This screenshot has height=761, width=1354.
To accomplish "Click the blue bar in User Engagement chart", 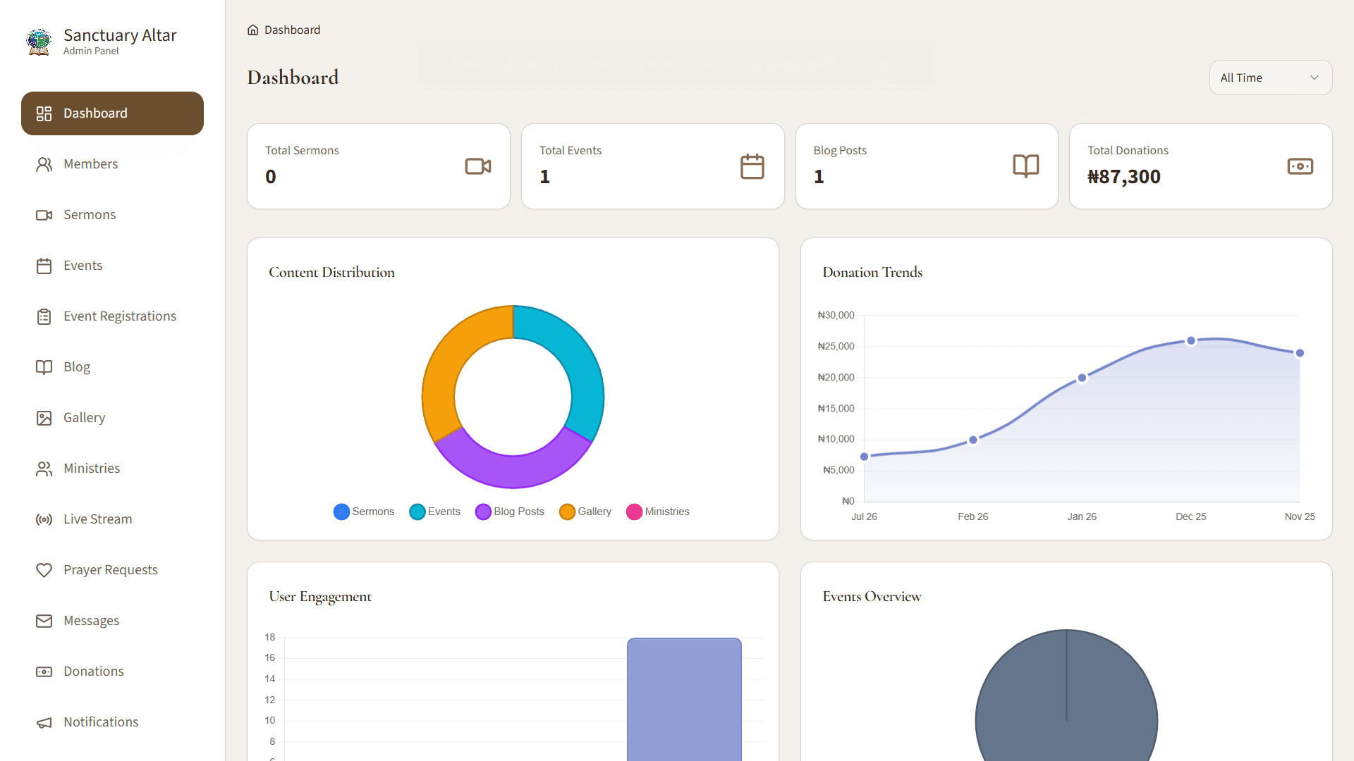I will [684, 699].
